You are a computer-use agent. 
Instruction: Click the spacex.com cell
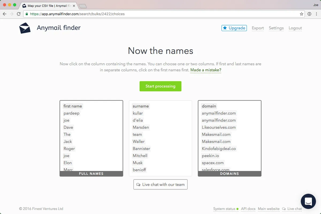(x=213, y=163)
